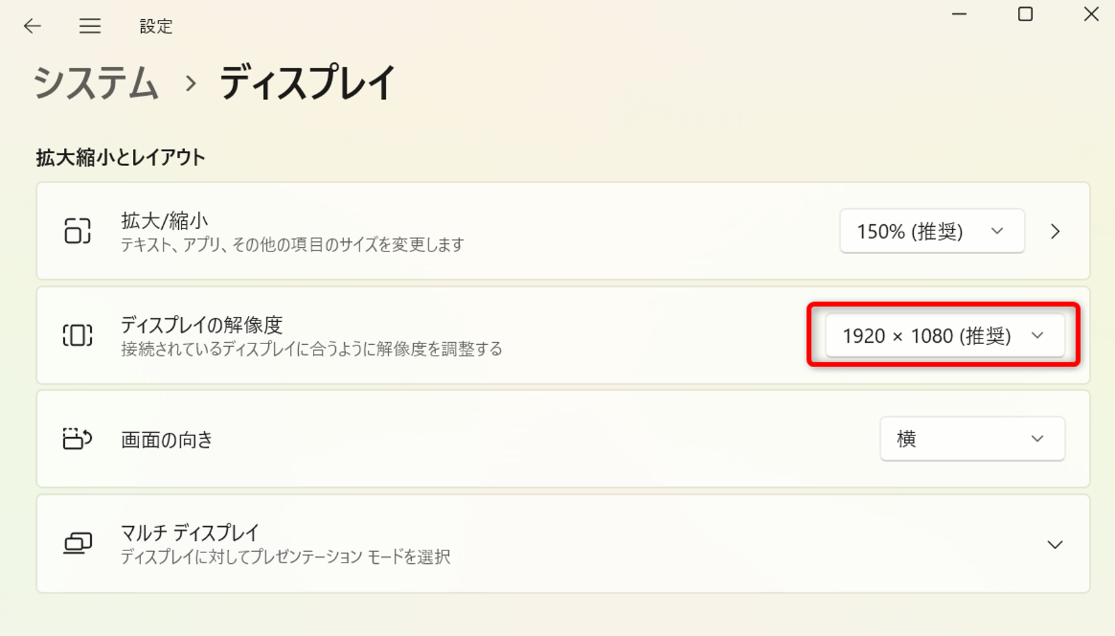Close the Settings window
Image resolution: width=1115 pixels, height=636 pixels.
1091,14
